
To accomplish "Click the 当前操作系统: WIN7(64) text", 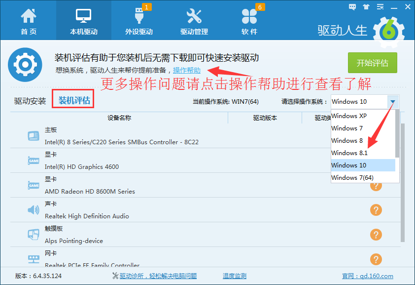I will coord(226,102).
